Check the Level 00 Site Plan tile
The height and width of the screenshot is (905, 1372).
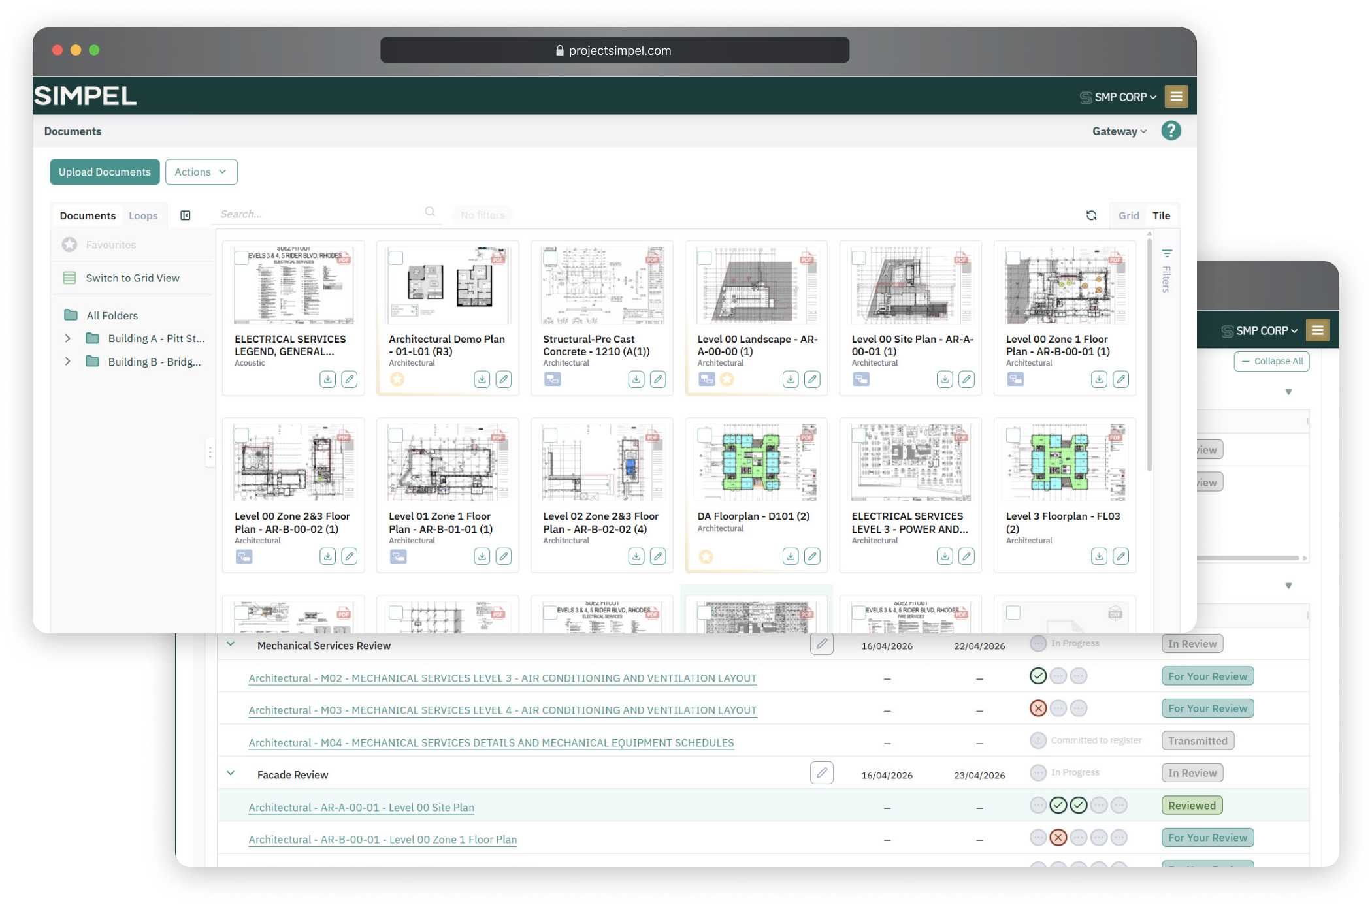858,258
